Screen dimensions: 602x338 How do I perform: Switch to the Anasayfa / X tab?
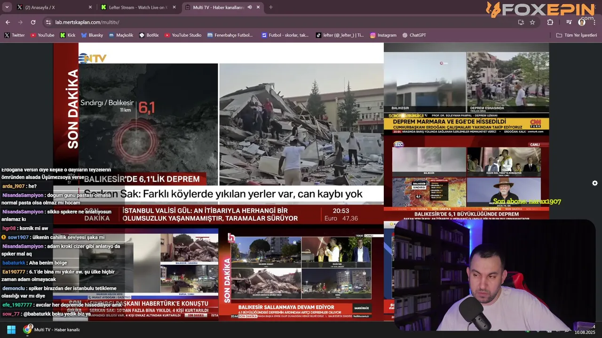52,7
